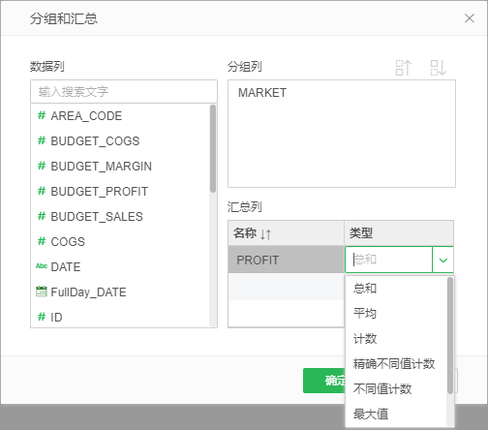
Task: Click the green 确定 button
Action: pyautogui.click(x=324, y=381)
